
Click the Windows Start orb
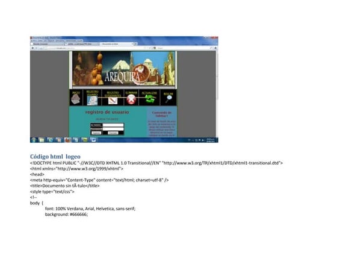tap(33, 140)
